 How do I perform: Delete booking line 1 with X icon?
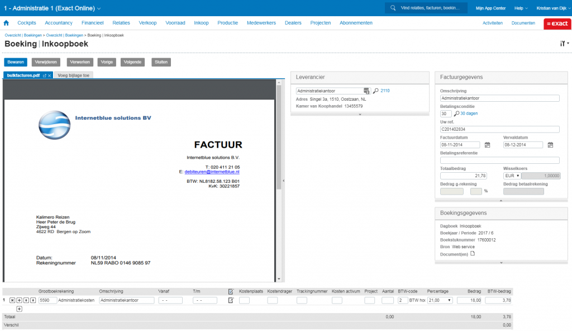(x=12, y=300)
